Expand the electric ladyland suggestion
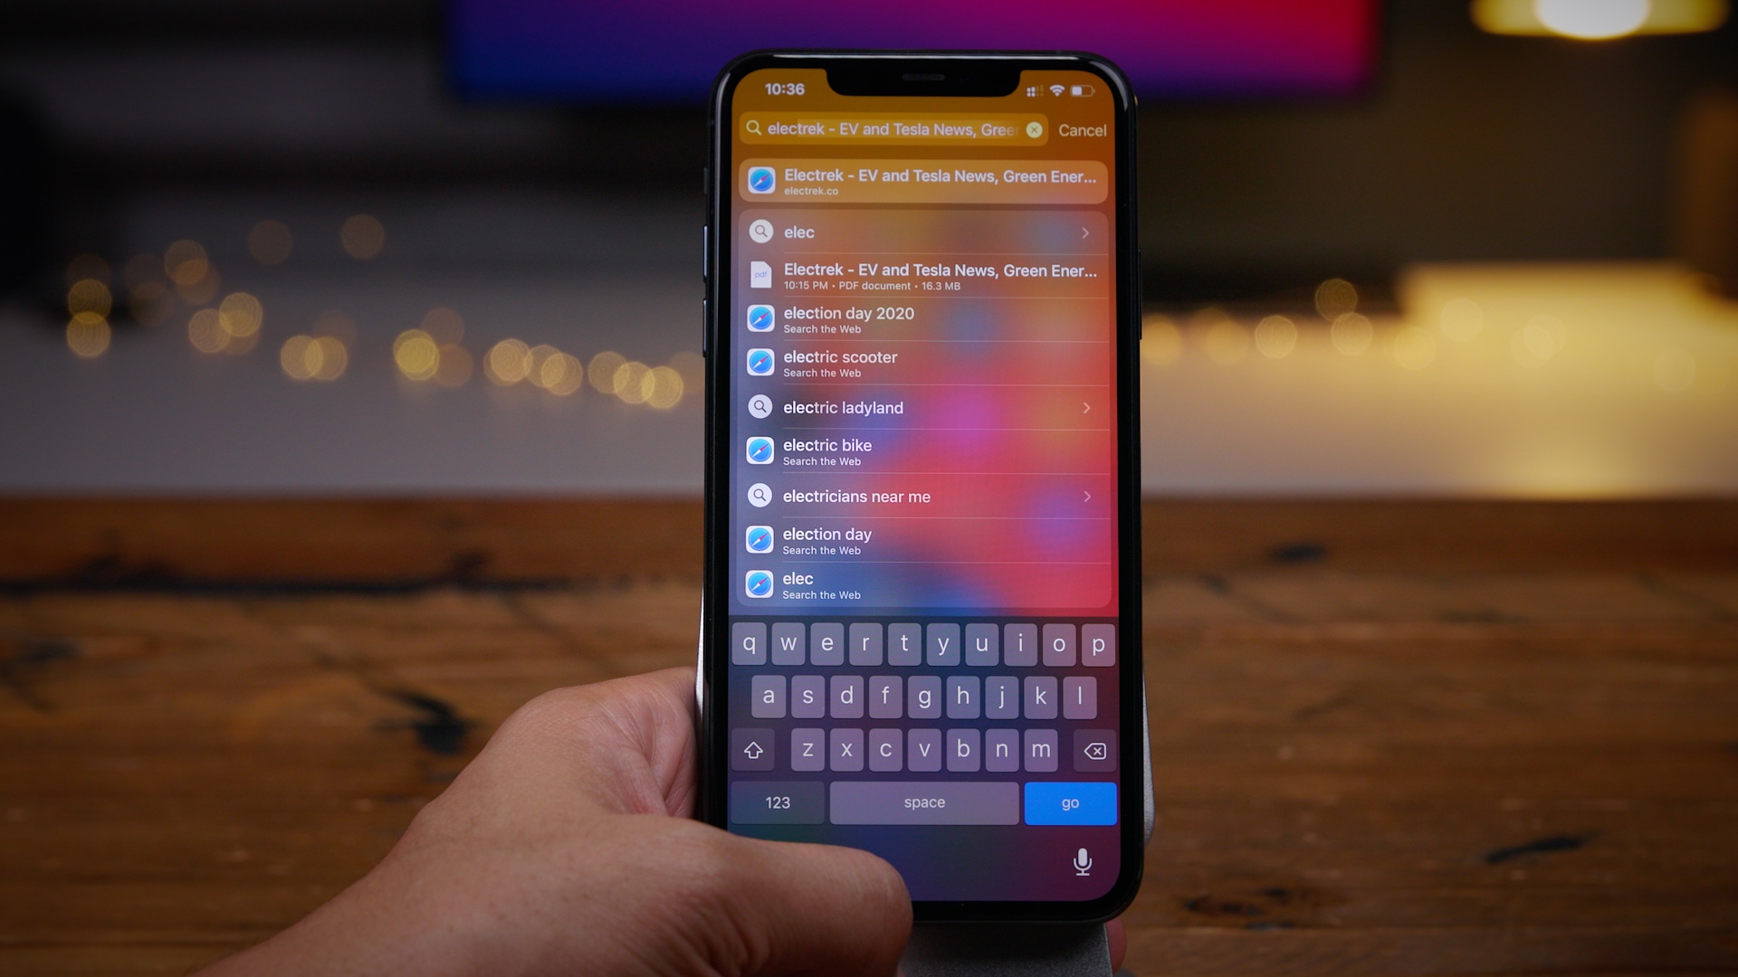 coord(1084,407)
